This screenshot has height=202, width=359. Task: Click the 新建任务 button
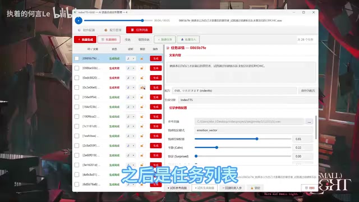tap(165, 39)
